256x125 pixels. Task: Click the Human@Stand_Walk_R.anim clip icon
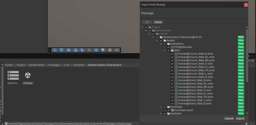coord(176,104)
